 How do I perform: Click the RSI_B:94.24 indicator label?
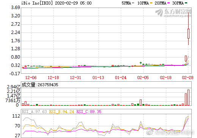(61, 112)
